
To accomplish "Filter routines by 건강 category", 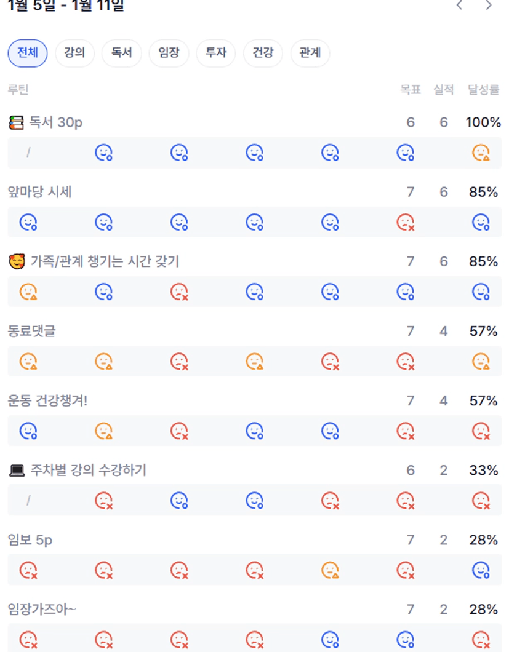I will tap(263, 53).
